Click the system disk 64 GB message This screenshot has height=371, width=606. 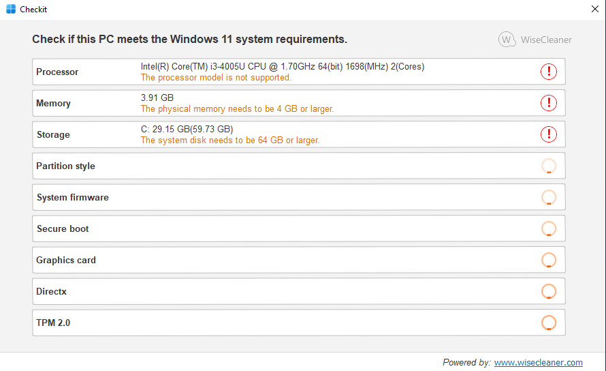pos(230,140)
